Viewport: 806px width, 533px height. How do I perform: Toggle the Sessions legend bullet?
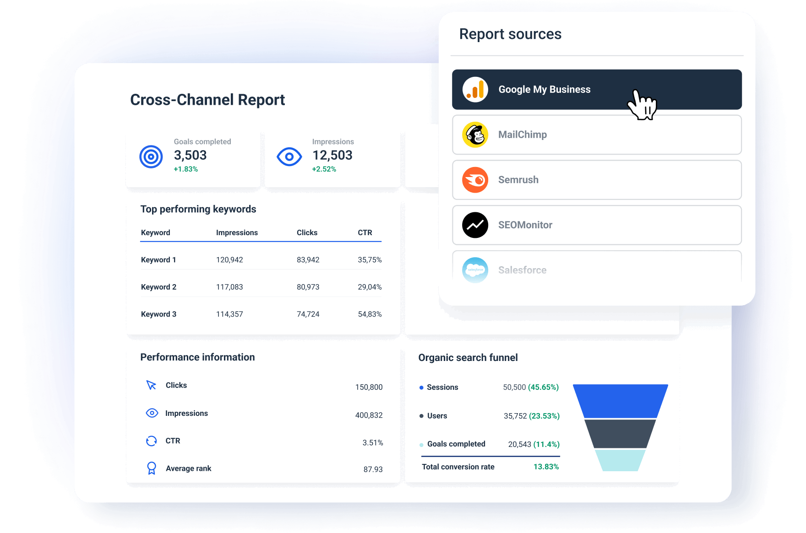[421, 388]
